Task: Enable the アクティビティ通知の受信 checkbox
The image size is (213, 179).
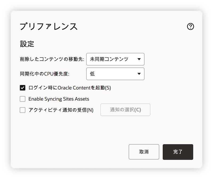Action: pyautogui.click(x=23, y=110)
